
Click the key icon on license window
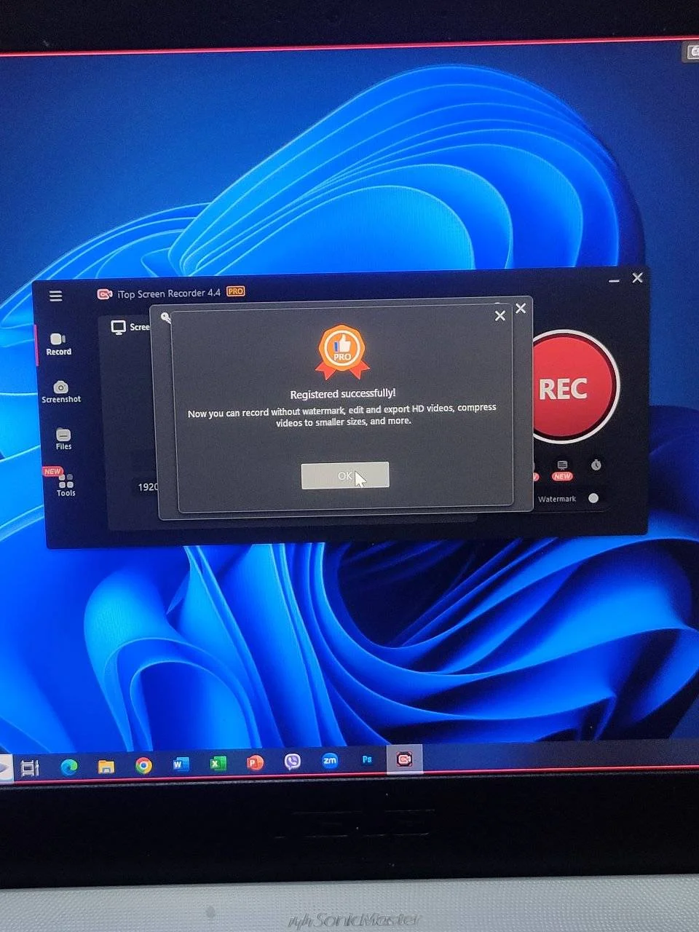[165, 317]
